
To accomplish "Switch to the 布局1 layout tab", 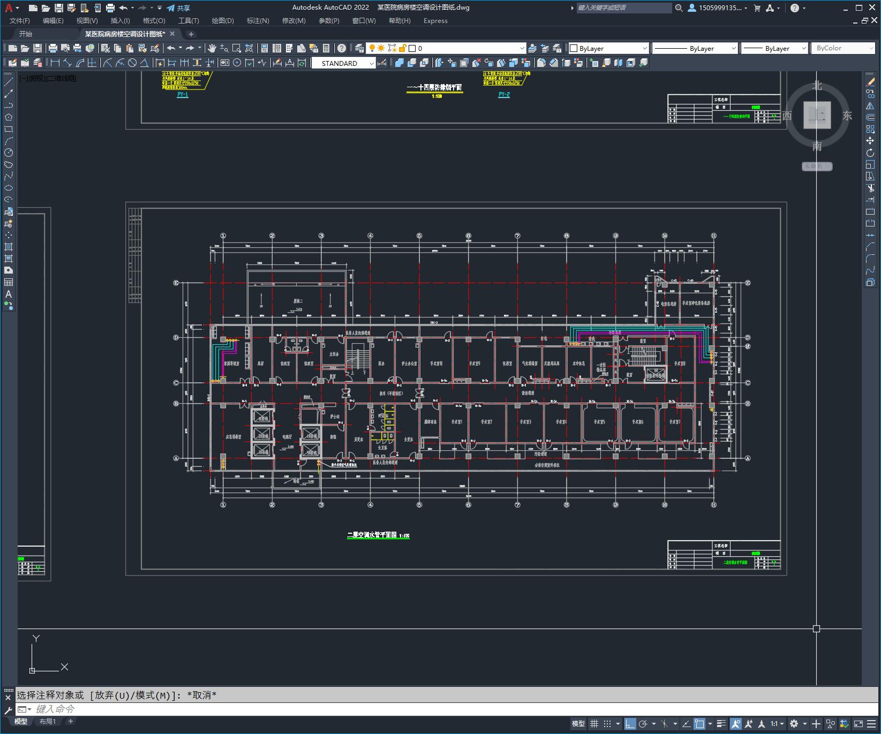I will (48, 721).
